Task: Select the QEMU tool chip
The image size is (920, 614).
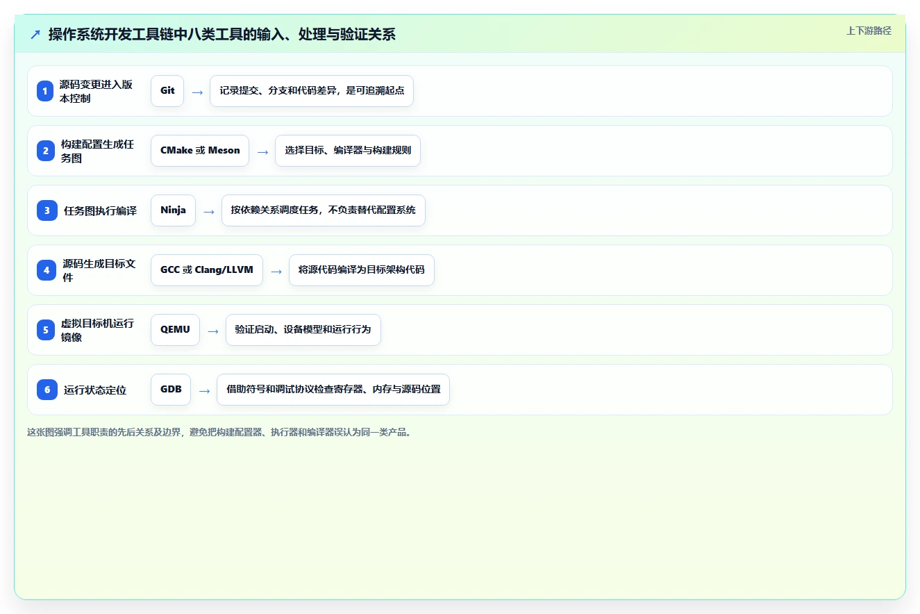Action: point(175,330)
